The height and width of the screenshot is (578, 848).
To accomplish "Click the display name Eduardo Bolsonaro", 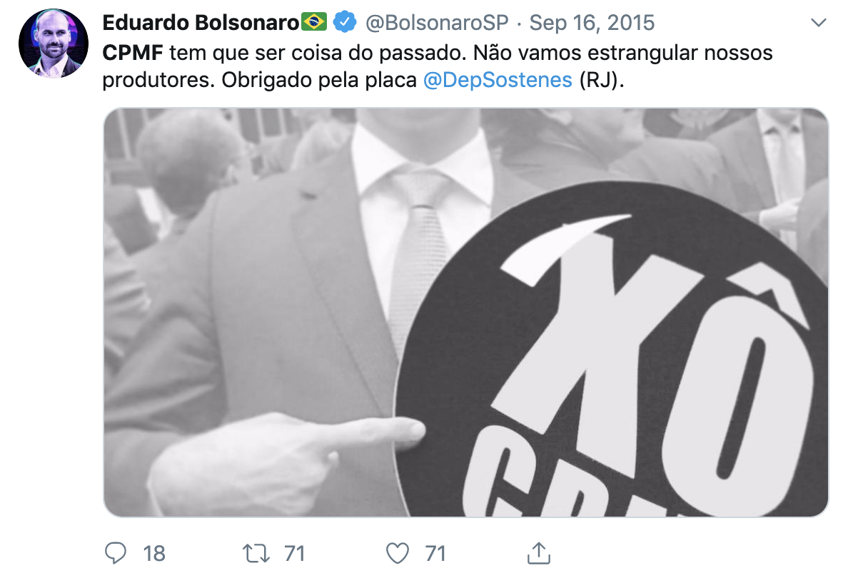I will pyautogui.click(x=201, y=23).
